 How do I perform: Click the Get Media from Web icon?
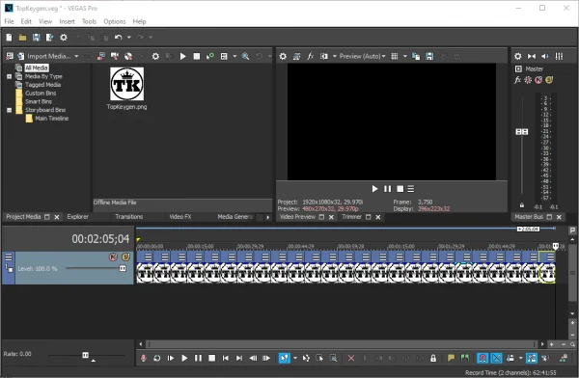pyautogui.click(x=128, y=56)
